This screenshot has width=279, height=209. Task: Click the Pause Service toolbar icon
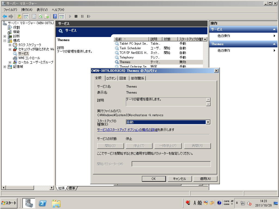coord(82,16)
